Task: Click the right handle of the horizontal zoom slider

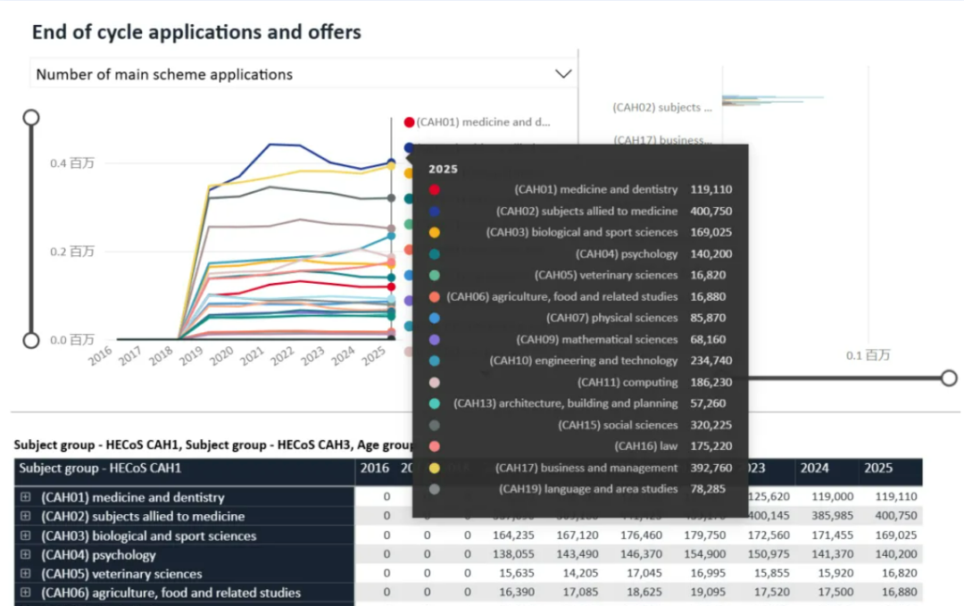Action: (949, 378)
